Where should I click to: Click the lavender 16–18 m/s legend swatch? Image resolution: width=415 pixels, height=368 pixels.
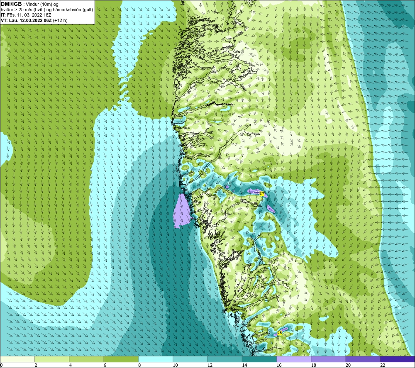(x=294, y=359)
